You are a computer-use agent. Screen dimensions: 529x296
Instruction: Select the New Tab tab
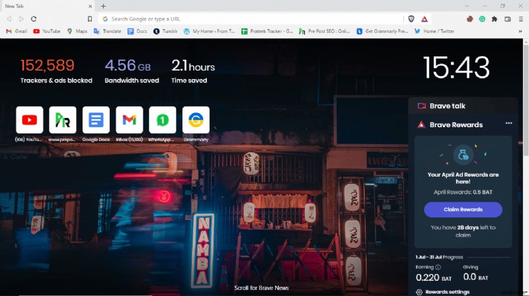click(x=47, y=6)
